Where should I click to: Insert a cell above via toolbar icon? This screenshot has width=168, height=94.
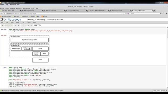click(x=22, y=26)
